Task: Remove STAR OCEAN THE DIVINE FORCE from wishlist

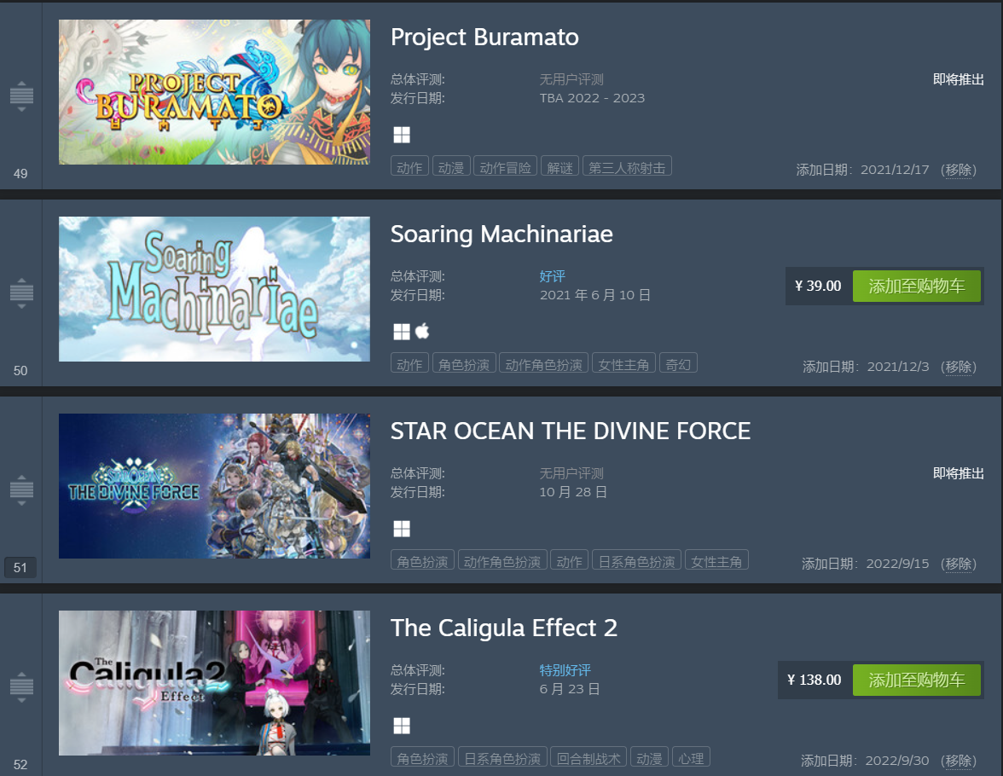Action: (x=959, y=564)
